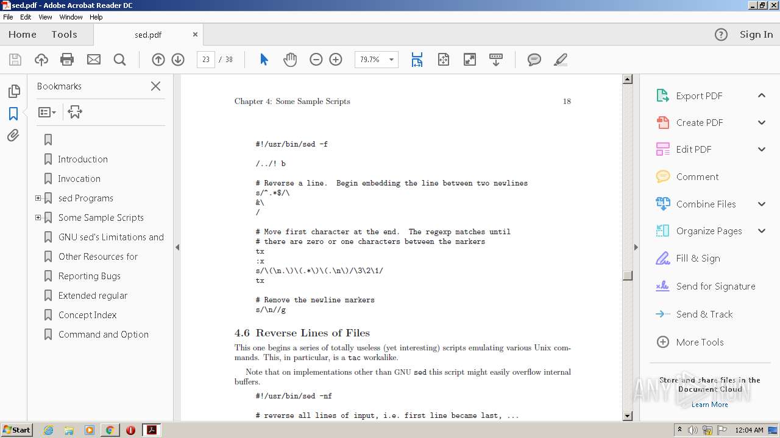
Task: Open the Windows Start menu
Action: [16, 430]
